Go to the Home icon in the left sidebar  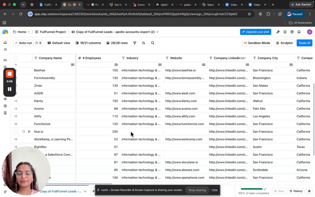(5, 42)
